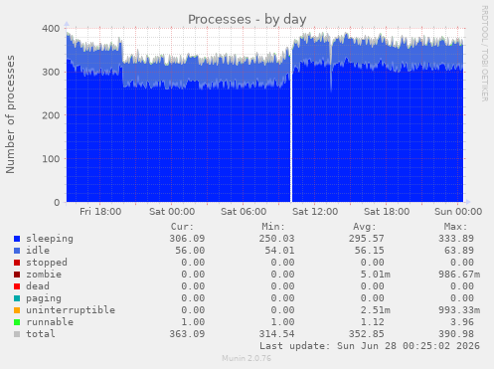494x369 pixels.
Task: Click the runnable legend color swatch
Action: [17, 322]
